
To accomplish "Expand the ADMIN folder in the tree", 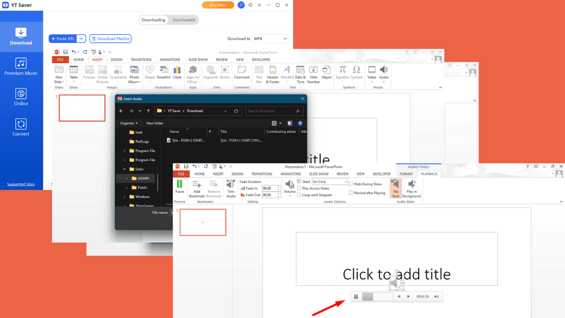I will click(127, 178).
